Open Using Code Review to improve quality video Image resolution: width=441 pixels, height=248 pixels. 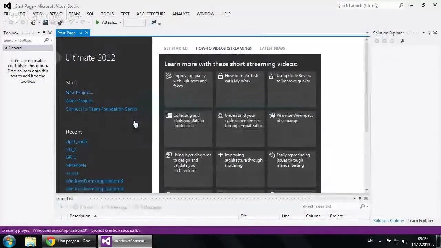coord(292,89)
